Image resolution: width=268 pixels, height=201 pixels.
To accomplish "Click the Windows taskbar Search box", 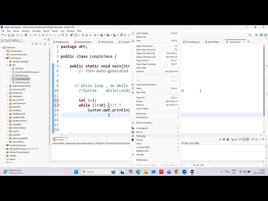I will (99, 172).
